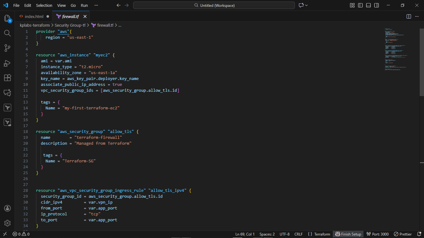The height and width of the screenshot is (238, 424).
Task: Open the View menu
Action: coord(61,5)
